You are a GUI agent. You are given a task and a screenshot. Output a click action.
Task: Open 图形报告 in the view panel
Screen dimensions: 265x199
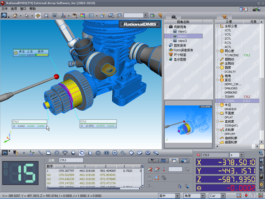180,46
